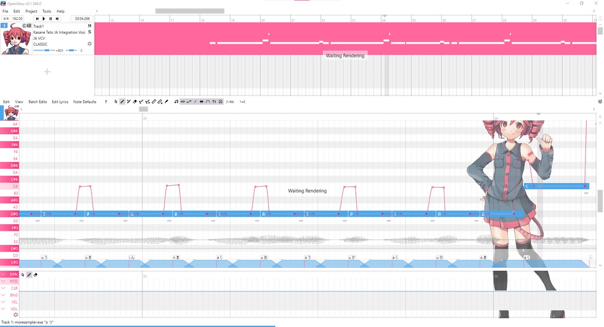
Task: Mute Track1 with the M button
Action: point(90,26)
